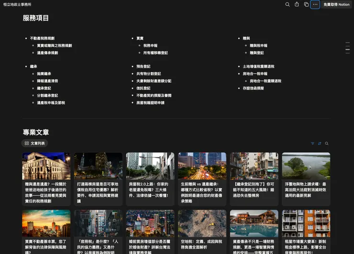Viewport: 354px width, 254px height.
Task: Click the 房地合一稅申報 bullet text
Action: click(x=255, y=74)
